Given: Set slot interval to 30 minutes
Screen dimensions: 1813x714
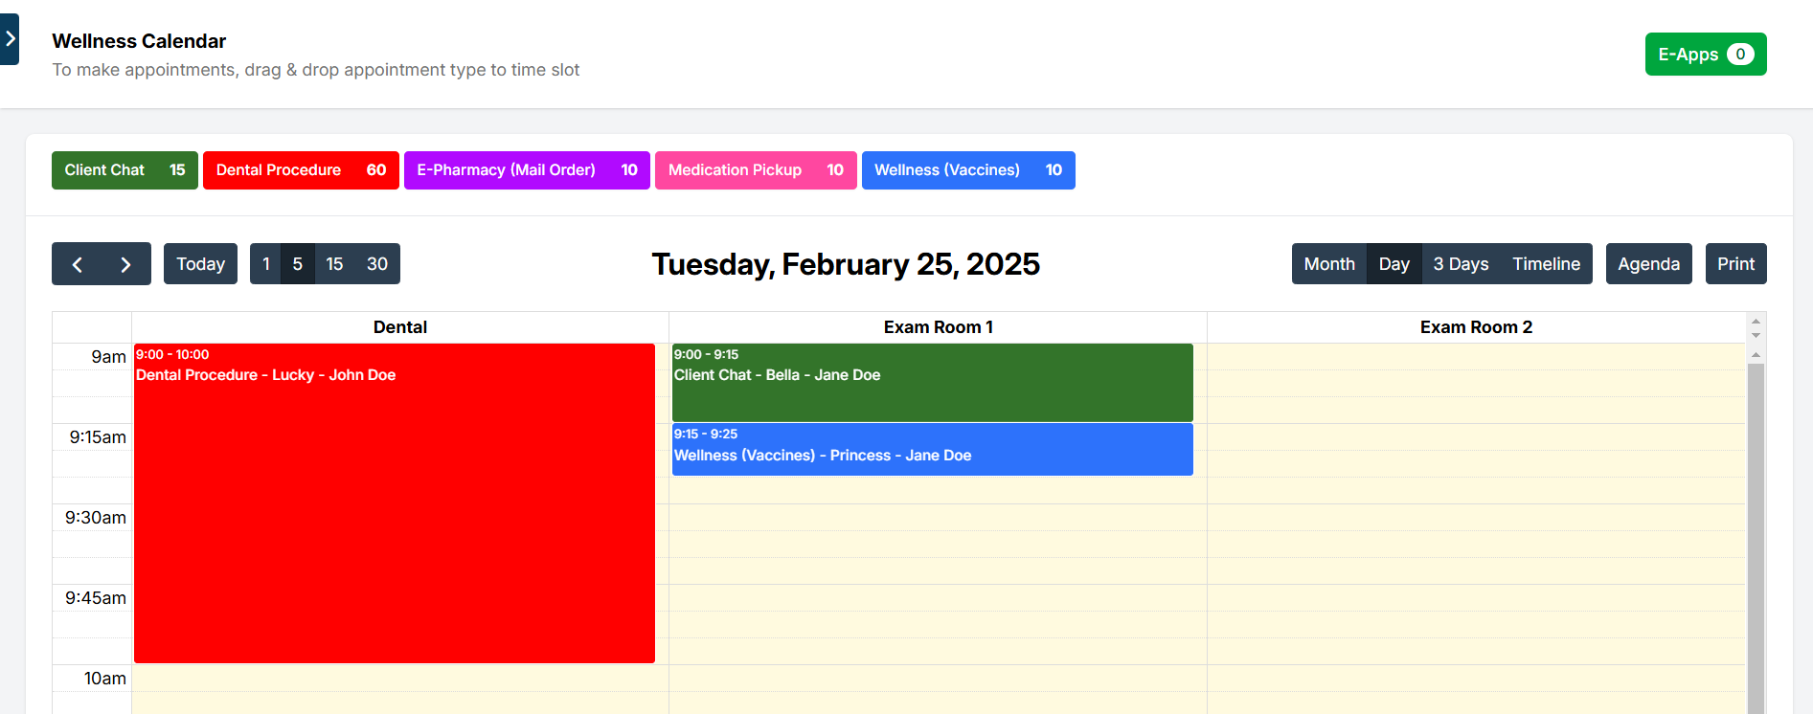Looking at the screenshot, I should pos(377,264).
